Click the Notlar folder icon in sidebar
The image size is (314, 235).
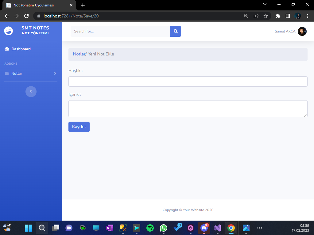coord(7,74)
